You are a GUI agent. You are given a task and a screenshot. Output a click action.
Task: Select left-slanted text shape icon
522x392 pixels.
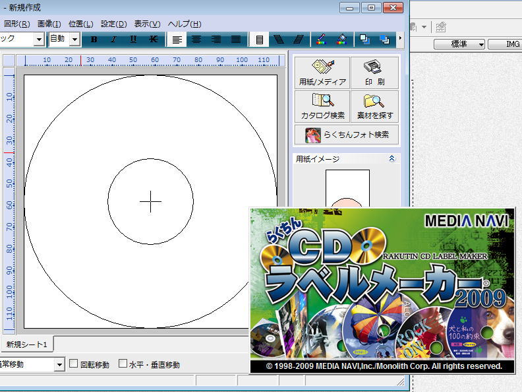pyautogui.click(x=279, y=40)
